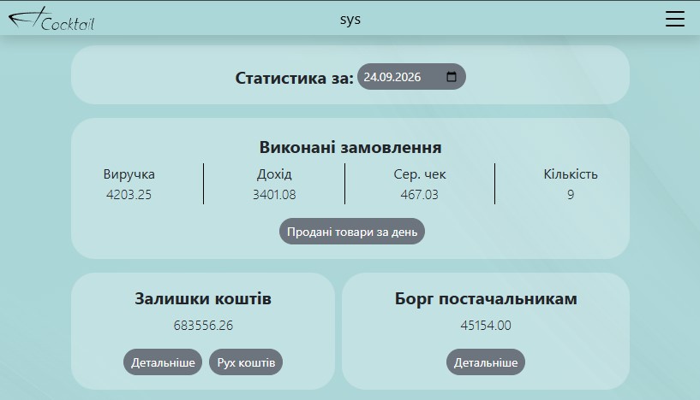Viewport: 700px width, 400px height.
Task: Open Рух коштів
Action: (x=246, y=362)
